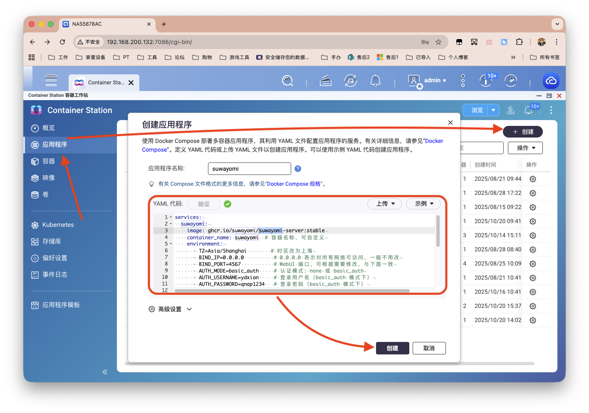Expand the 上传 upload dropdown
Viewport: 589px width, 413px height.
point(385,204)
